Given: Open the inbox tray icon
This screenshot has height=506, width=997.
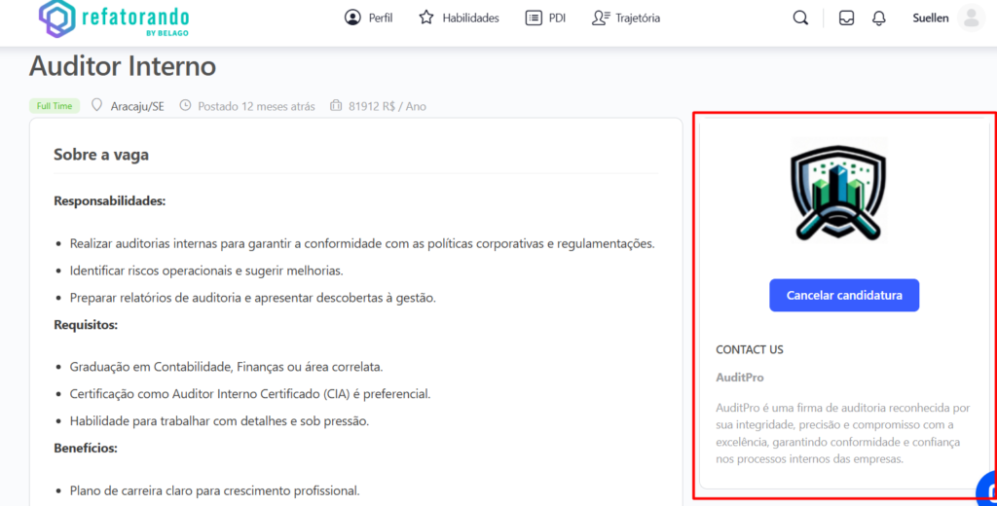Looking at the screenshot, I should (846, 18).
